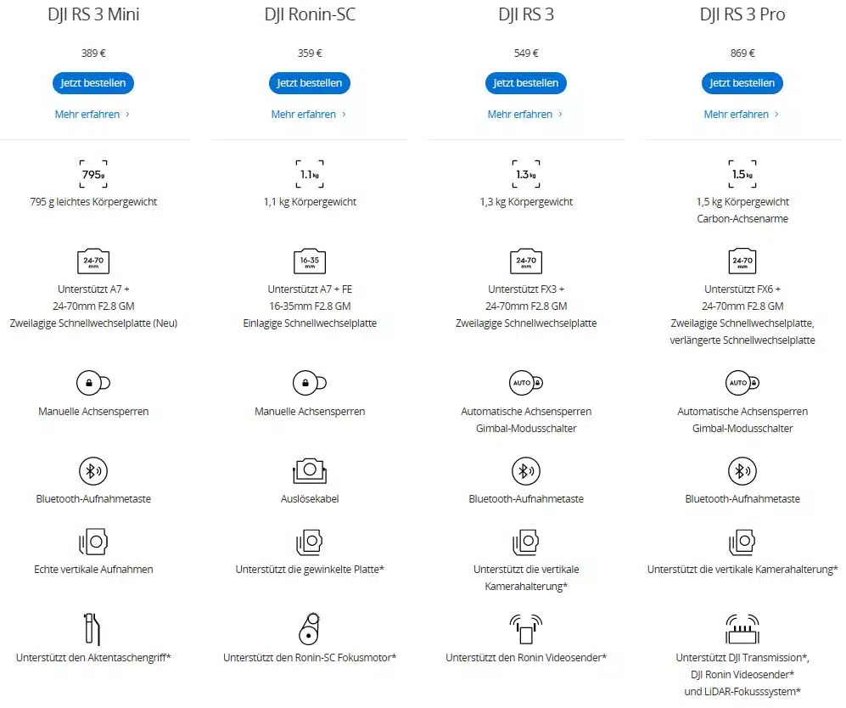Click 'Einlagige Schnellwechselplatte' text
Viewport: 846px width, 708px height.
tap(310, 323)
